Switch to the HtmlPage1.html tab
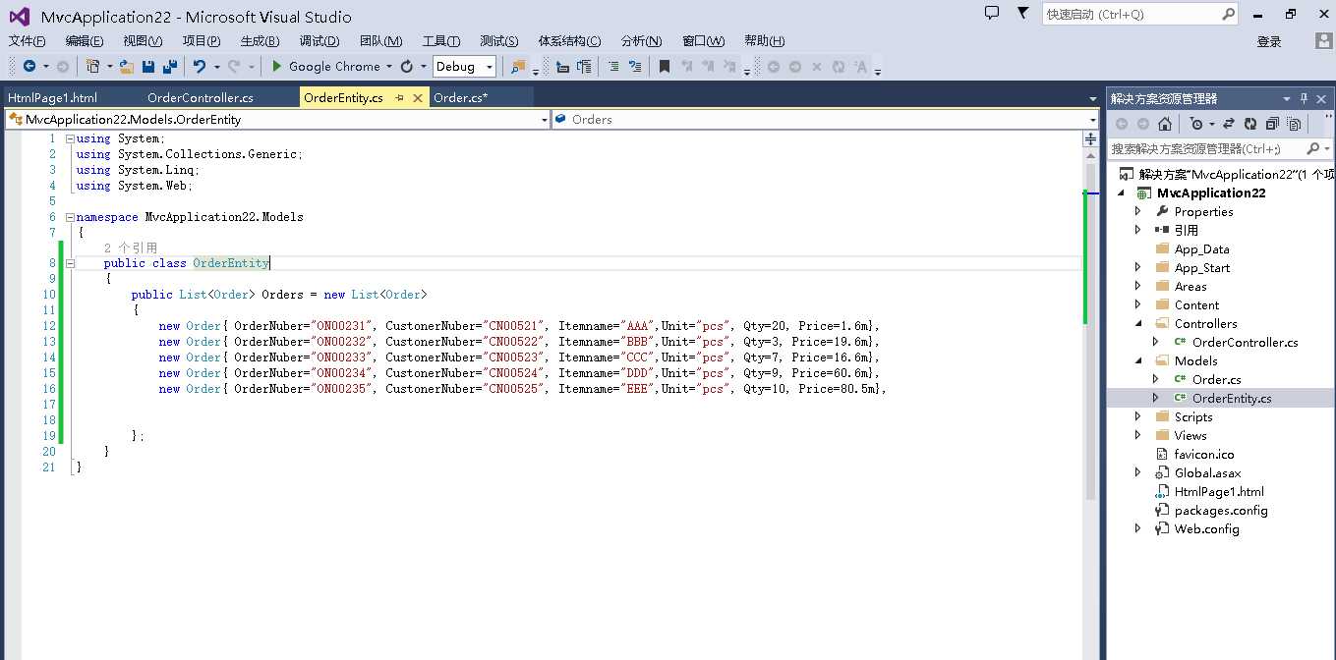The height and width of the screenshot is (660, 1336). (52, 97)
